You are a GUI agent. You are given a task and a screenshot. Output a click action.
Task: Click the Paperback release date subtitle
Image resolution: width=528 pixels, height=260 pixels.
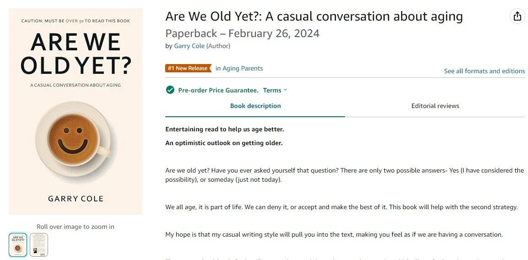[242, 33]
